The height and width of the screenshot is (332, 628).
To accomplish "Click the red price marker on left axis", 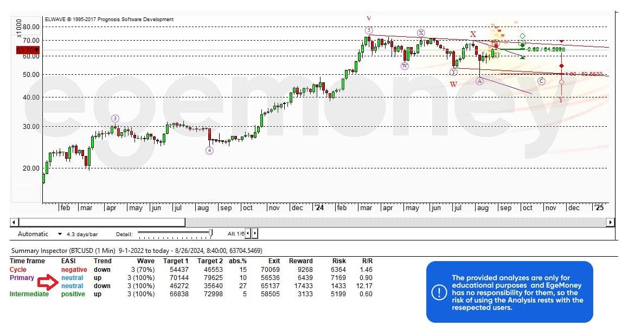I will (24, 50).
